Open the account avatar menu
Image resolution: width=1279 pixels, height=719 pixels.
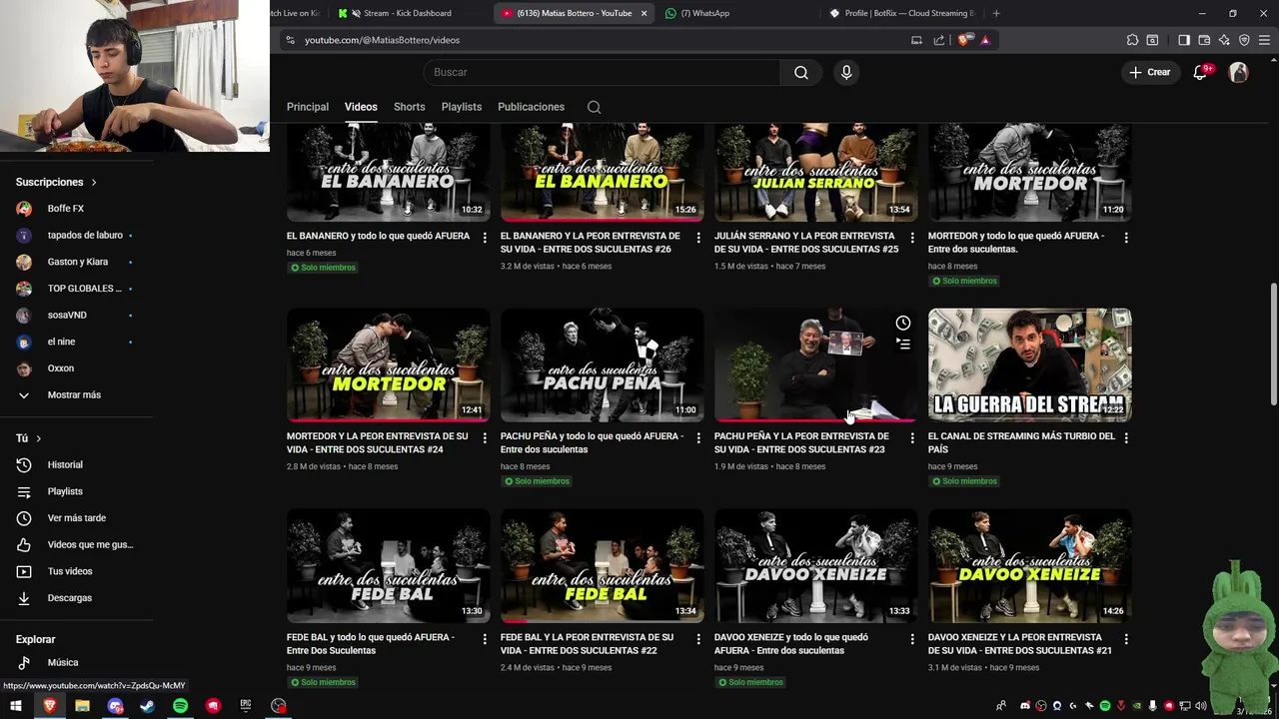1238,72
